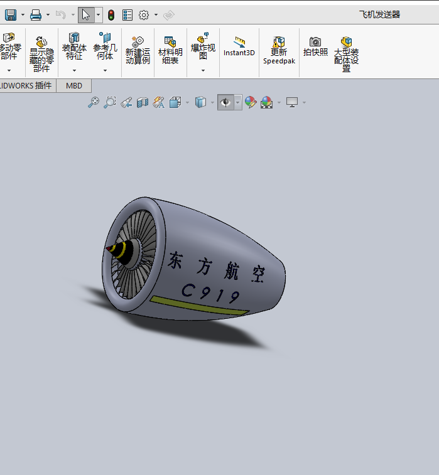Click 更新 Speedpak button
This screenshot has width=439, height=475.
click(279, 50)
